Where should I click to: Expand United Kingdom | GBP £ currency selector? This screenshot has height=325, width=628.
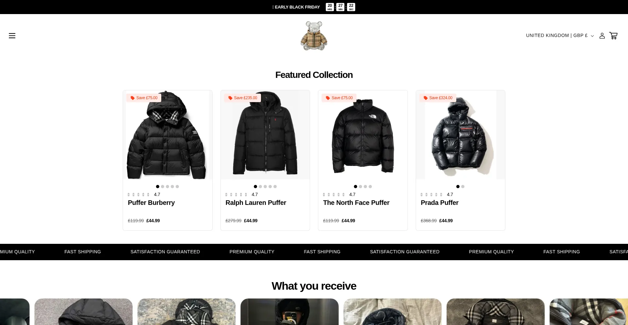coord(560,35)
